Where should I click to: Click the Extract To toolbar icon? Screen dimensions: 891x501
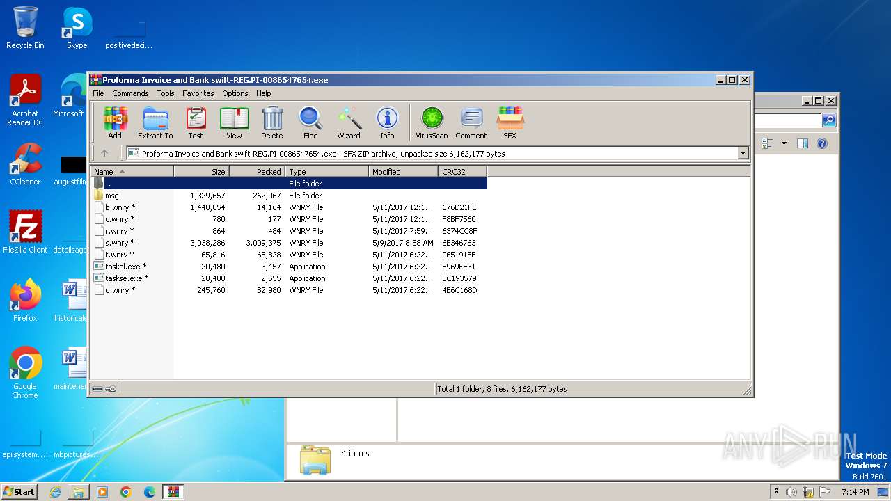pyautogui.click(x=155, y=123)
